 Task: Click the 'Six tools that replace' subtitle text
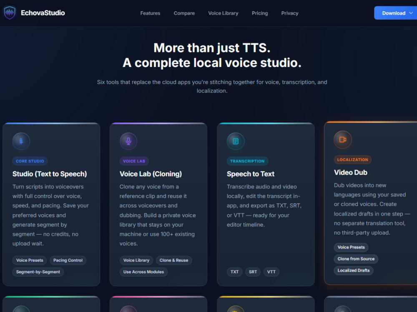[212, 87]
